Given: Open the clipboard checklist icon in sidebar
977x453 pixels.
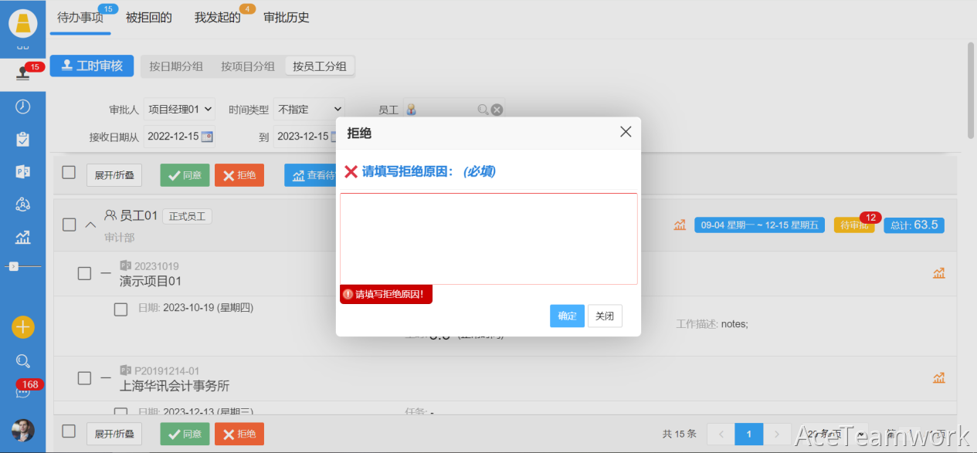Looking at the screenshot, I should [22, 139].
